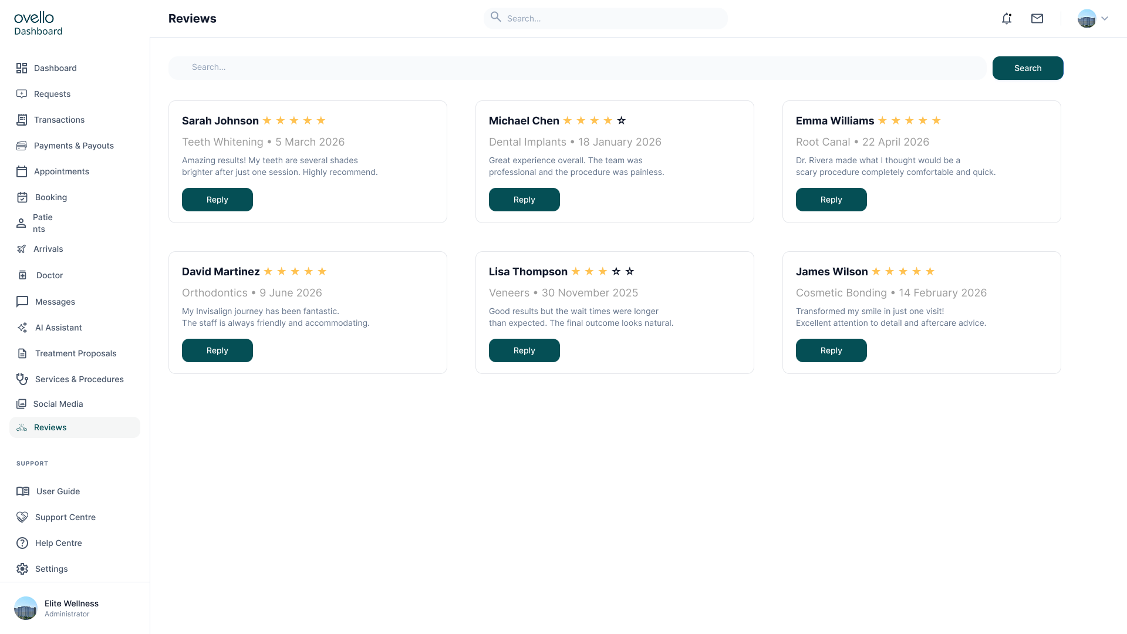The width and height of the screenshot is (1127, 634).
Task: Click the reviews search input field
Action: 578,68
